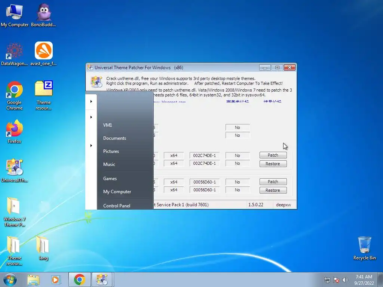Open Windows Explorer from the taskbar
The width and height of the screenshot is (383, 287).
coord(33,280)
